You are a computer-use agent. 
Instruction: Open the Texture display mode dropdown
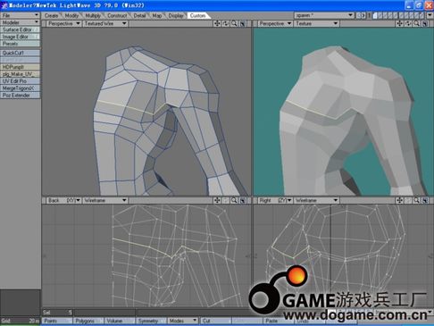(x=317, y=23)
